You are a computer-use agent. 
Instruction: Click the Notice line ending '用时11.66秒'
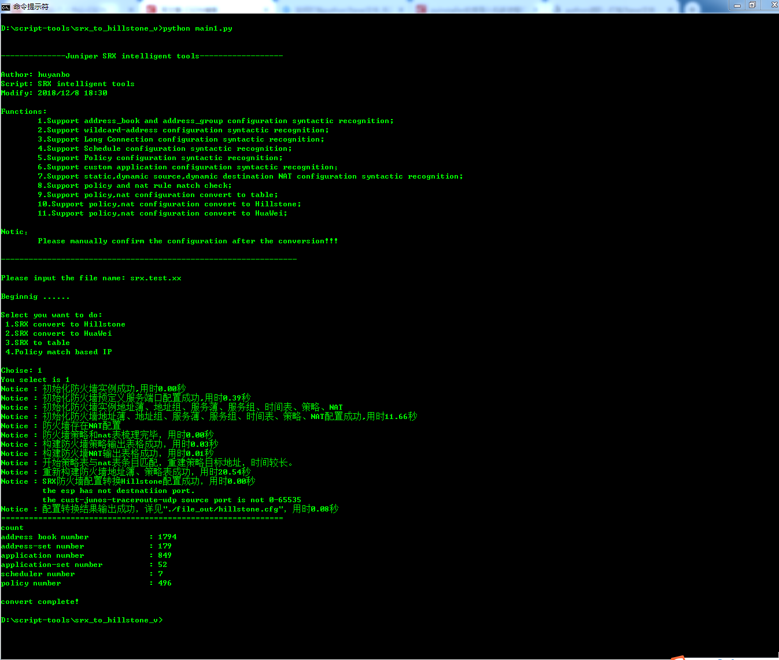tap(209, 417)
